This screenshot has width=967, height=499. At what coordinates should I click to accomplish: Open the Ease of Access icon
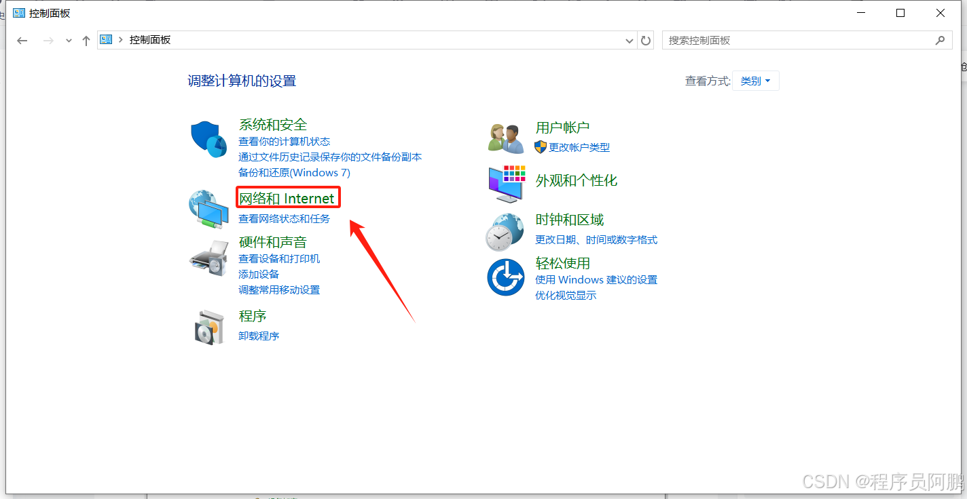click(506, 277)
